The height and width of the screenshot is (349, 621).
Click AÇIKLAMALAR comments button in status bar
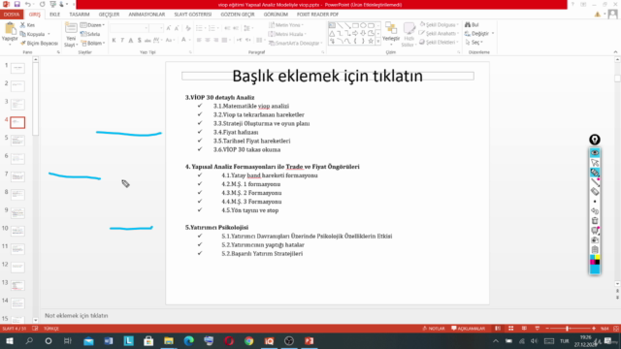[x=469, y=329]
